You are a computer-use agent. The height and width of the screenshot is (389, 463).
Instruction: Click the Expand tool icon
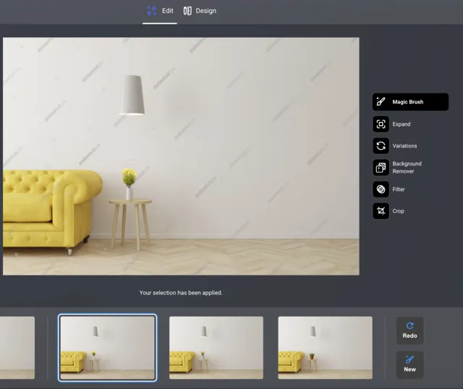(x=381, y=124)
